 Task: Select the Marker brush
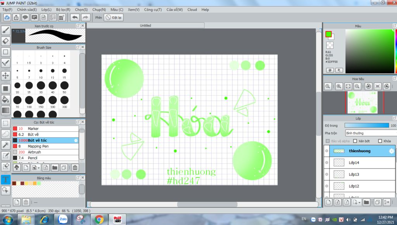46,128
